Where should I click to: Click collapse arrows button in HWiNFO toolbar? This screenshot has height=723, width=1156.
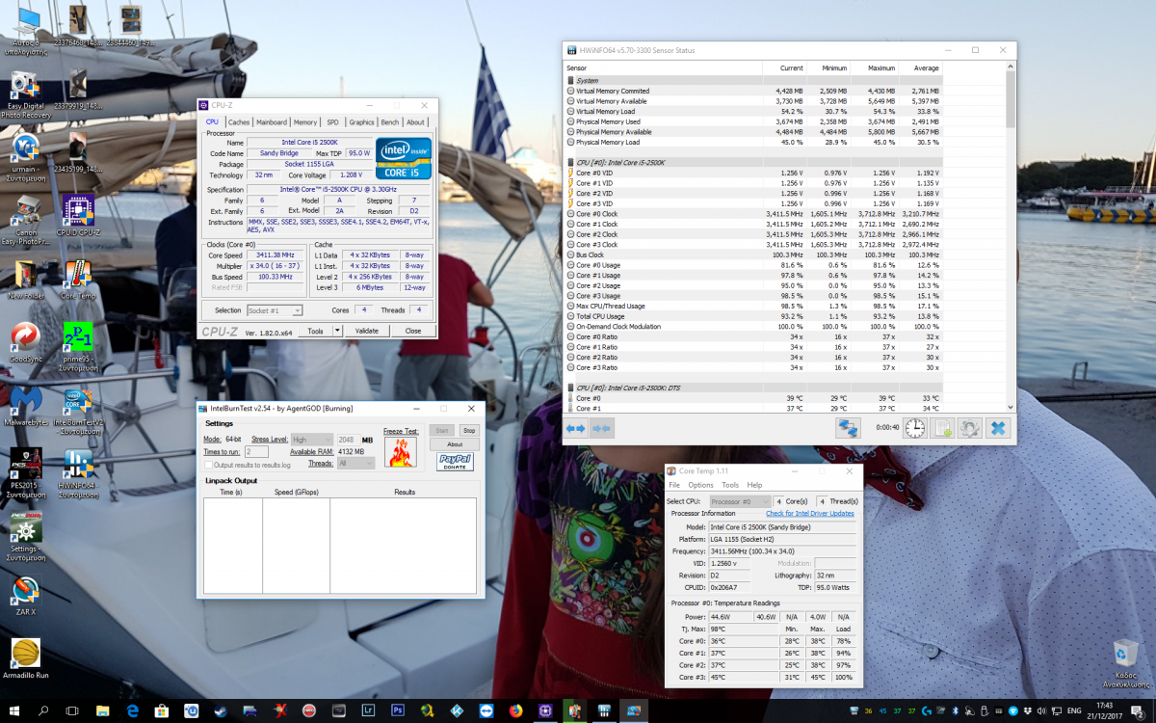point(602,429)
